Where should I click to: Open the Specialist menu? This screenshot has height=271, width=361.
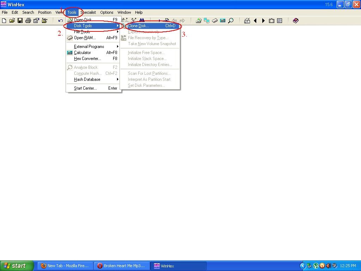coord(88,12)
